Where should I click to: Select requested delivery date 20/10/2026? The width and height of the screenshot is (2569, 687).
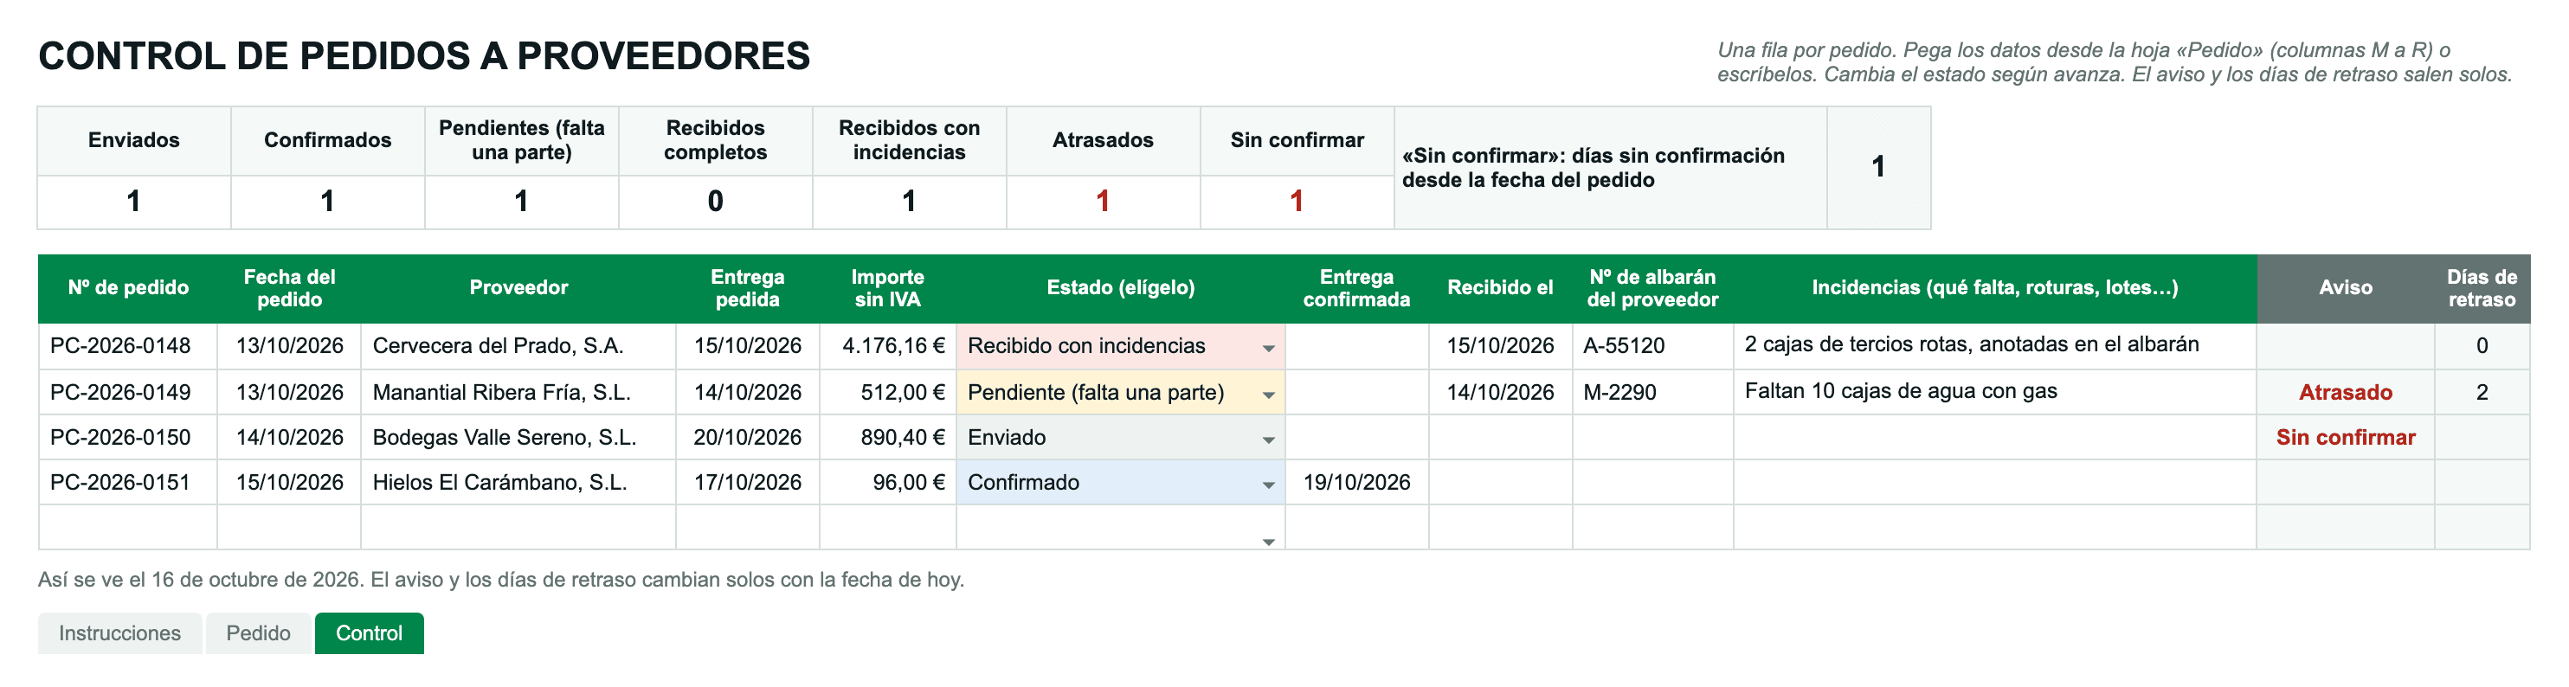tap(748, 437)
